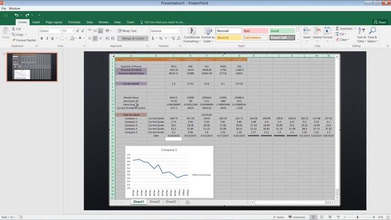Expand the Fill dropdown
This screenshot has width=391, height=220.
pos(345,34)
